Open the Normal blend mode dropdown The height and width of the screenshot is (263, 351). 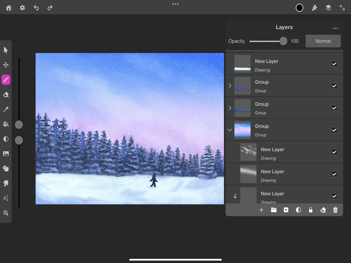tap(323, 41)
